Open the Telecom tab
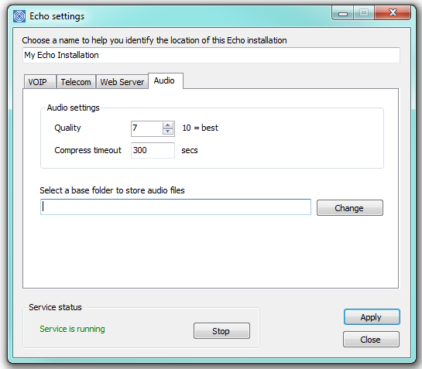Screen dimensions: 422x369 76,82
